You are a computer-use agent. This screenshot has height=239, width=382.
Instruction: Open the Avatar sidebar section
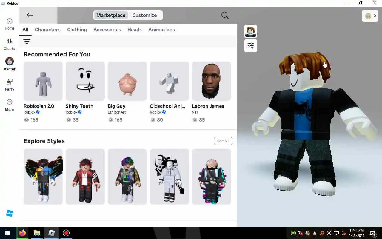tap(10, 64)
